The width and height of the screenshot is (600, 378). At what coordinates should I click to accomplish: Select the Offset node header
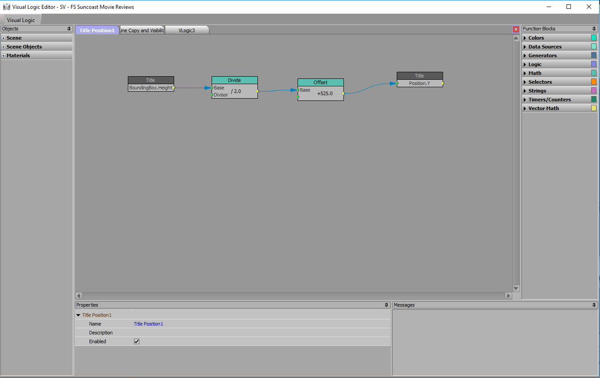(x=320, y=82)
